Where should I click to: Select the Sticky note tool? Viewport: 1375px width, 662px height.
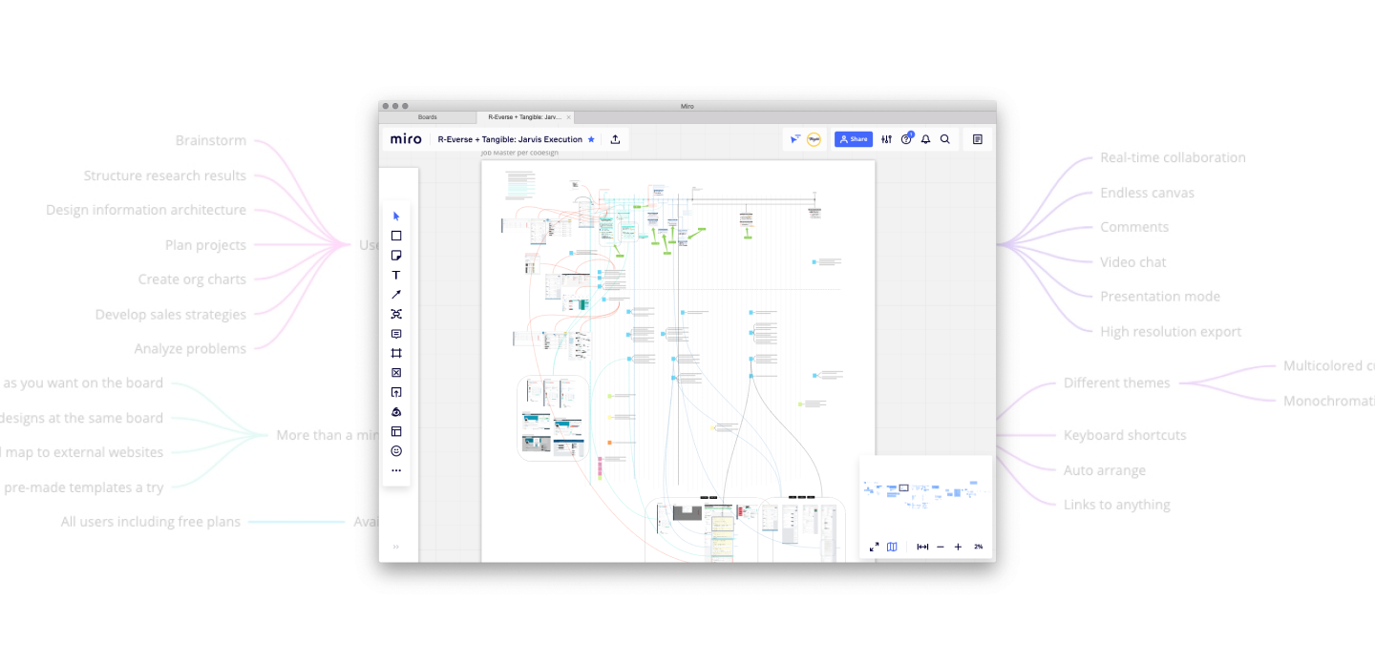pyautogui.click(x=396, y=256)
